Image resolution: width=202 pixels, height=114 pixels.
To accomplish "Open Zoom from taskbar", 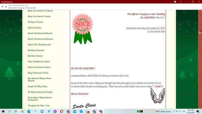I will click(x=42, y=111).
